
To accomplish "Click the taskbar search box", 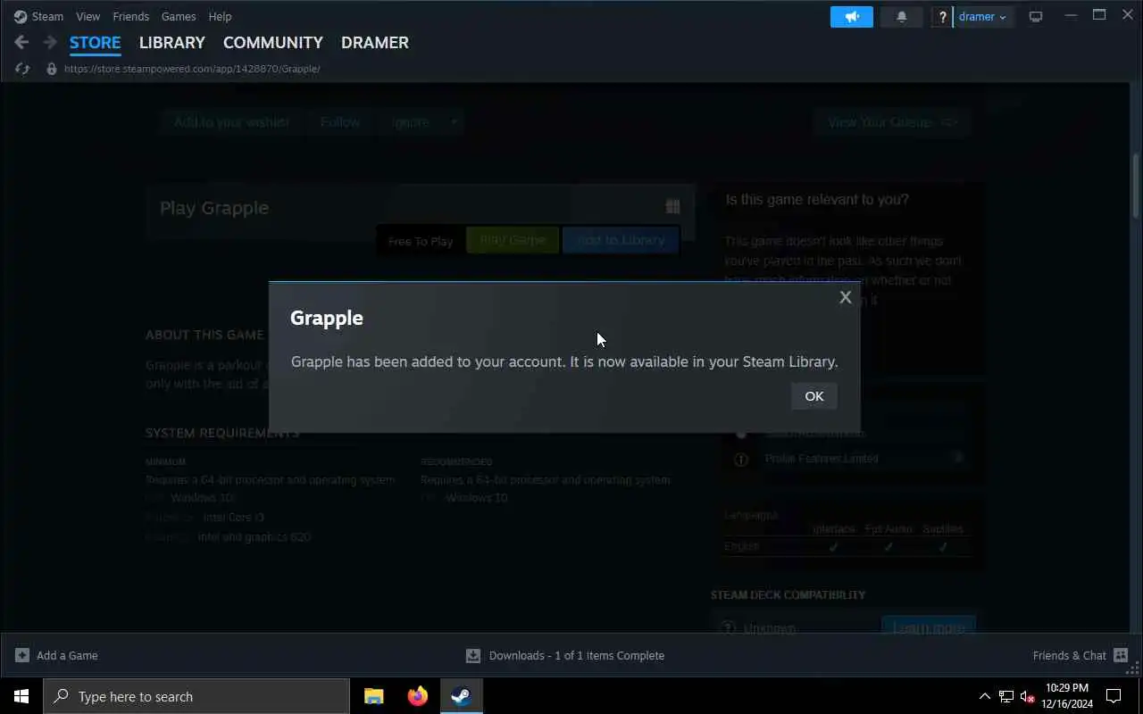I will [x=196, y=696].
